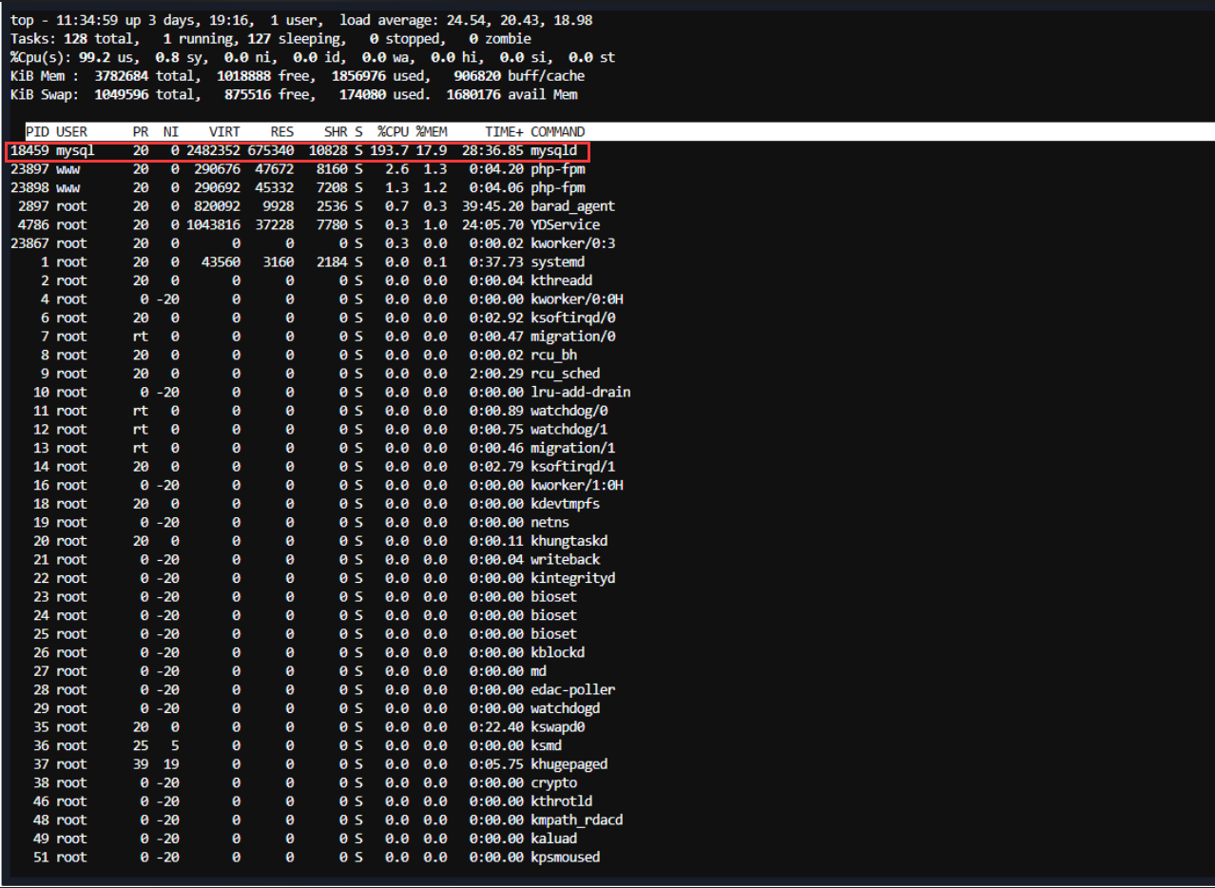Select the khungtaskd process name
Screen dimensions: 1215x888
[569, 541]
